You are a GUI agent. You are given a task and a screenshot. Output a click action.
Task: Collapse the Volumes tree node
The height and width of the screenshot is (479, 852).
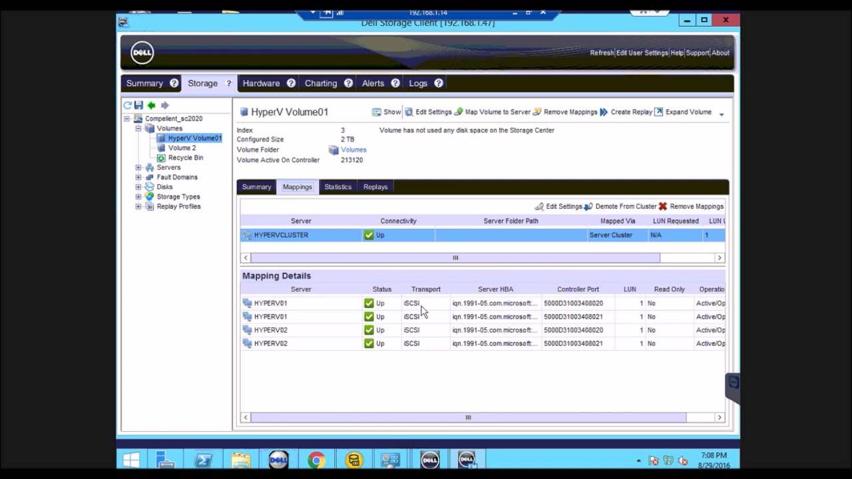click(138, 128)
